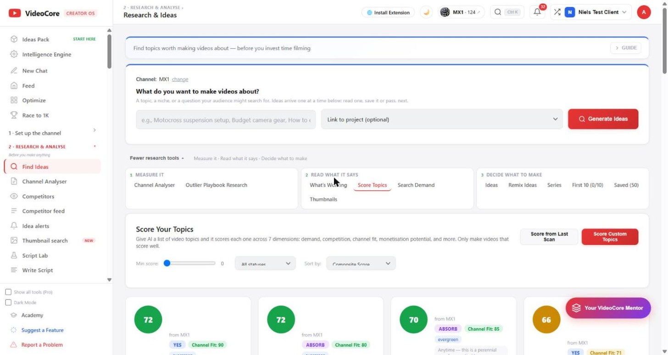The image size is (668, 355).
Task: Toggle the Dark Mode checkbox
Action: coord(8,303)
